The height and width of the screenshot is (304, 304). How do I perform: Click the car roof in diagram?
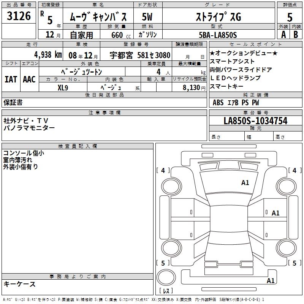pyautogui.click(x=229, y=218)
